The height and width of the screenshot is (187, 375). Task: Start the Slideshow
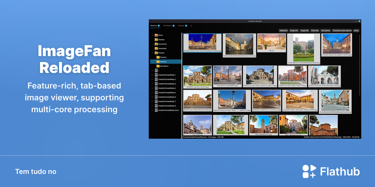pyautogui.click(x=283, y=31)
